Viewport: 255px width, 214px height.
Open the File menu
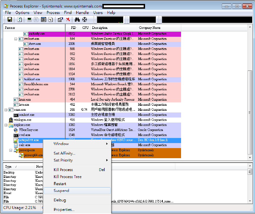click(x=8, y=13)
